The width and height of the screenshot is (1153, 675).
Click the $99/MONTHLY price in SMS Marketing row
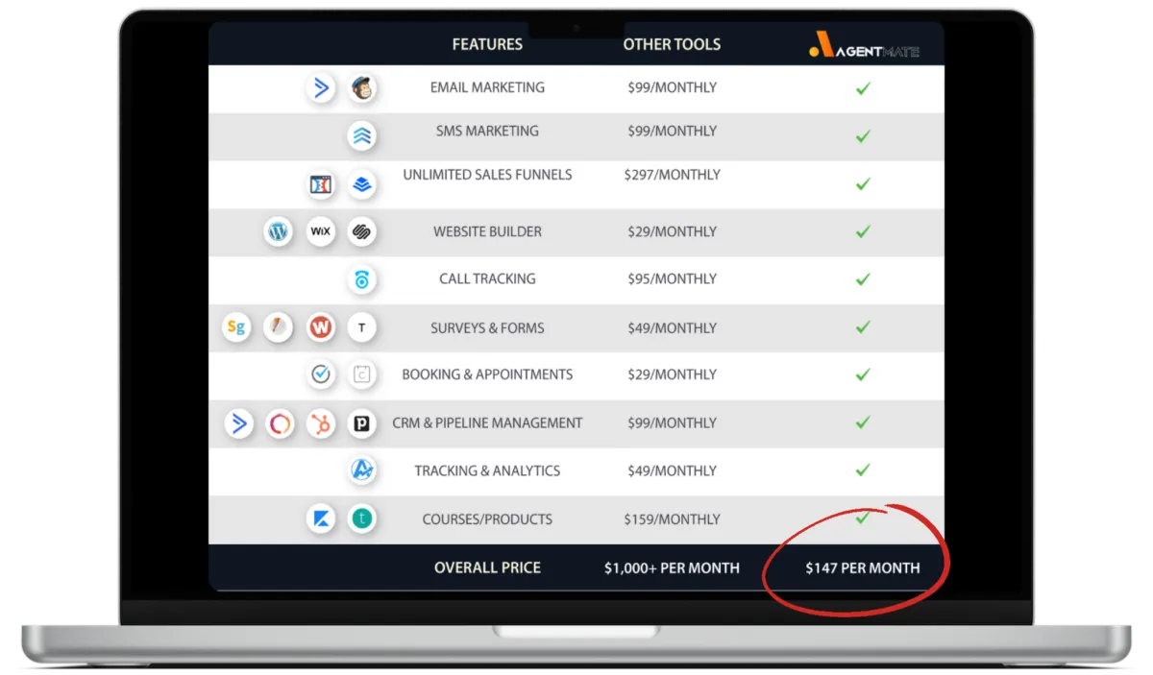(x=672, y=131)
